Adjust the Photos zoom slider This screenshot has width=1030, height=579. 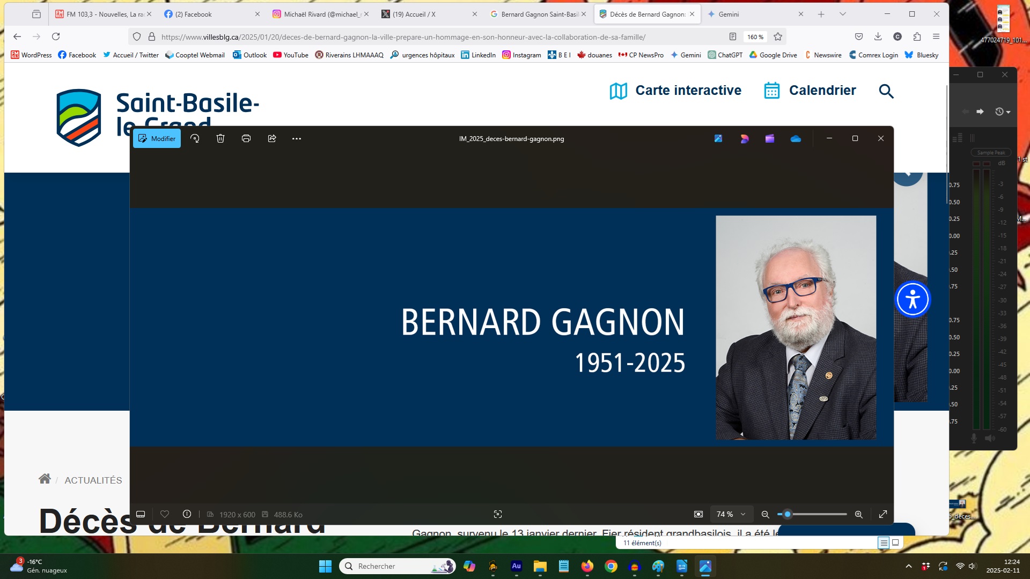(x=788, y=514)
